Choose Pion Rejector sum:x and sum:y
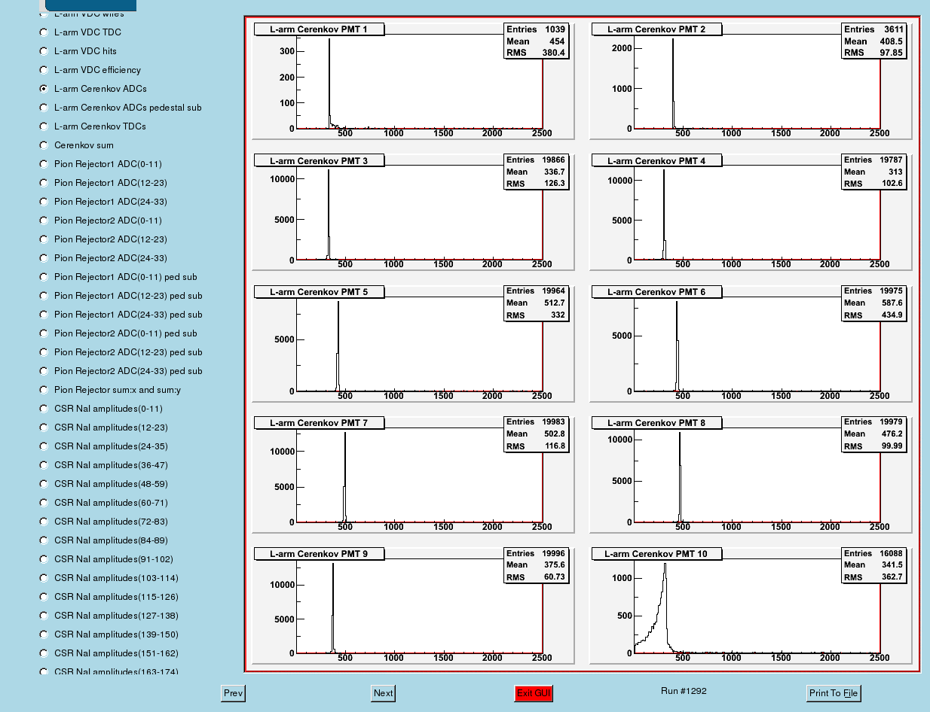 coord(44,390)
